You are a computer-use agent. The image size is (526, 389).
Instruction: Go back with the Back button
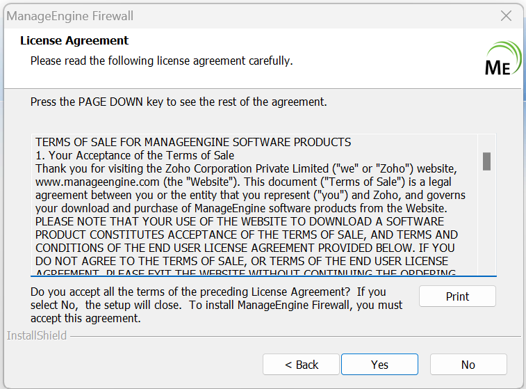301,365
